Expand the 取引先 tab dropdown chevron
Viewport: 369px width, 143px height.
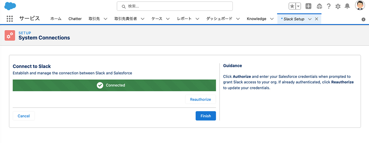pyautogui.click(x=106, y=19)
